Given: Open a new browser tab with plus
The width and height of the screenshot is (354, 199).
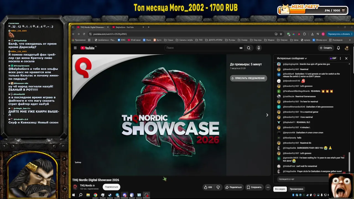Looking at the screenshot, I should click(x=149, y=27).
